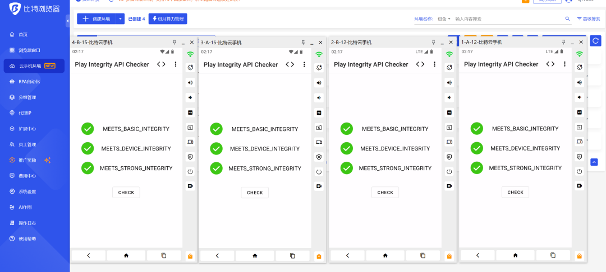
Task: Rotate screen in 4-B-15 cloud phone window
Action: point(190,67)
